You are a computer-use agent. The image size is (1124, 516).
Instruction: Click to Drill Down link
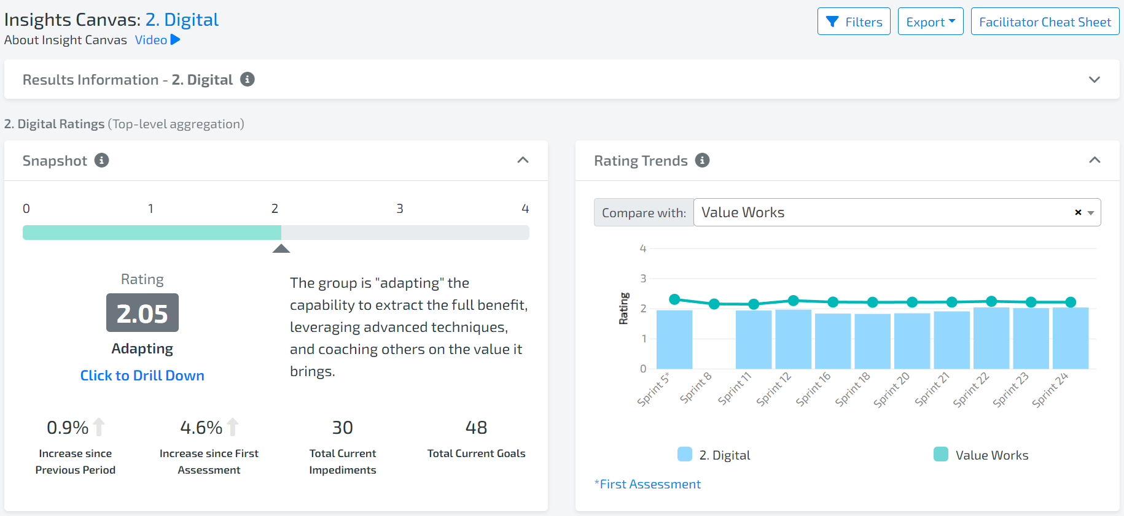point(142,375)
